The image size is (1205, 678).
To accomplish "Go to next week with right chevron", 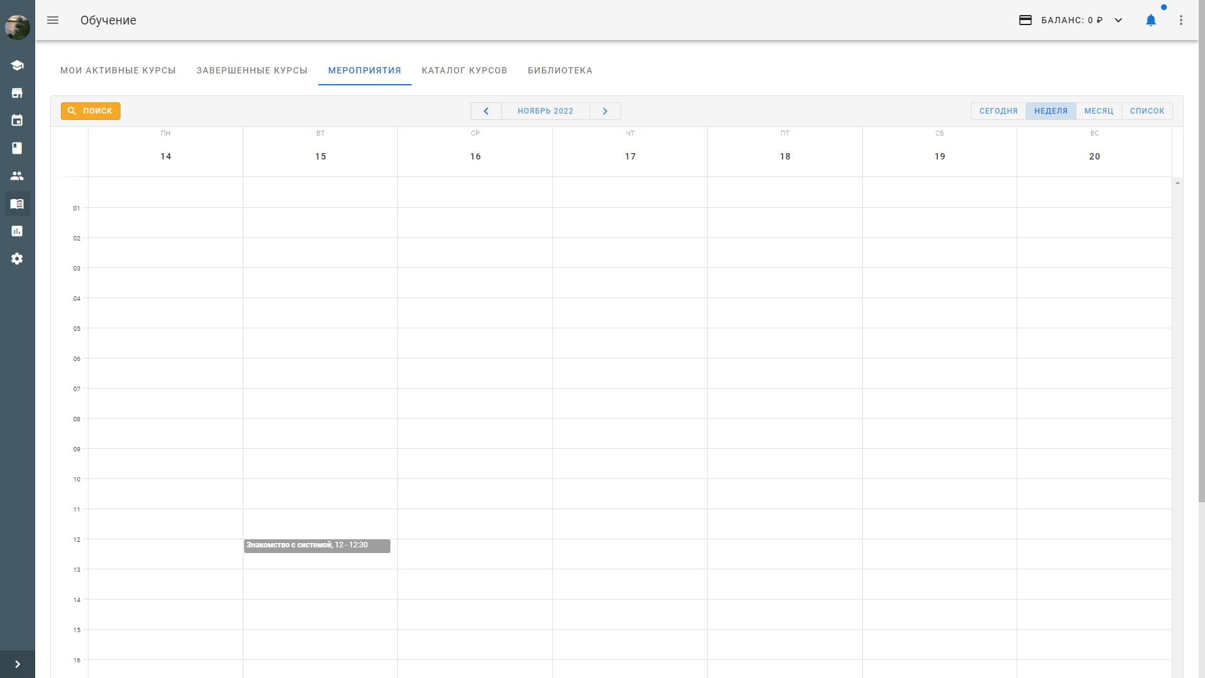I will pyautogui.click(x=605, y=111).
